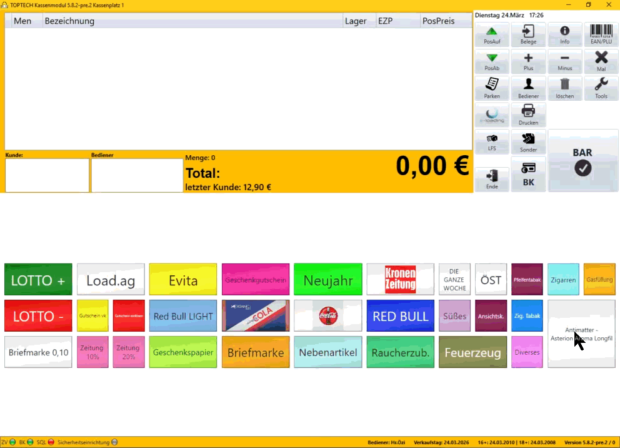Select the ÖST tile
The image size is (620, 448).
coord(491,280)
